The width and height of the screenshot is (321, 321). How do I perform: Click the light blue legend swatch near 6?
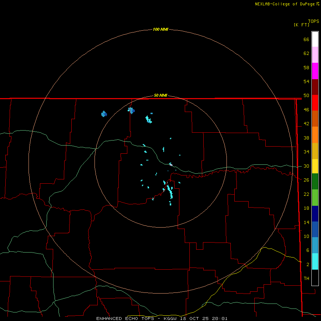(x=315, y=245)
